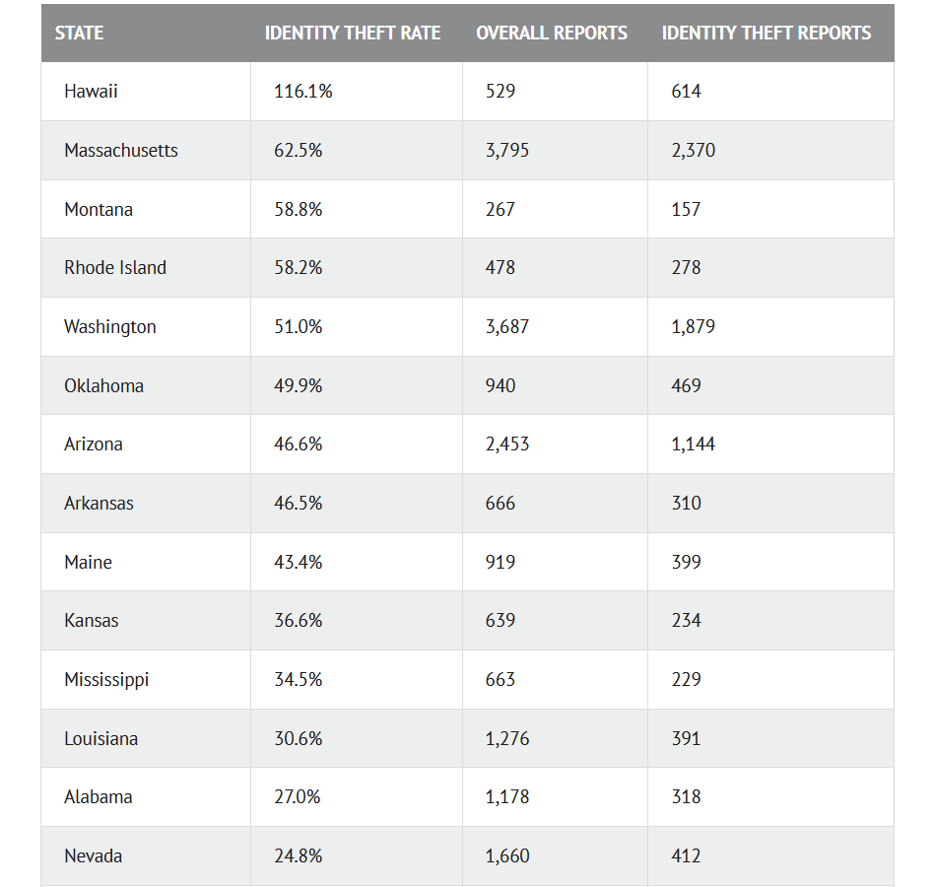The image size is (935, 887).
Task: Click the Maine state cell
Action: pos(88,562)
